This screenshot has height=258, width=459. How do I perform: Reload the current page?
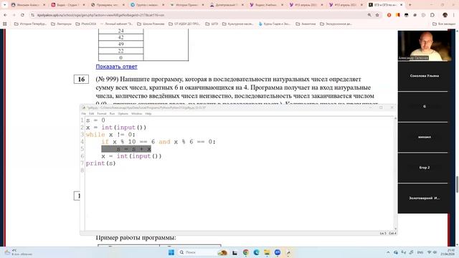(x=22, y=15)
